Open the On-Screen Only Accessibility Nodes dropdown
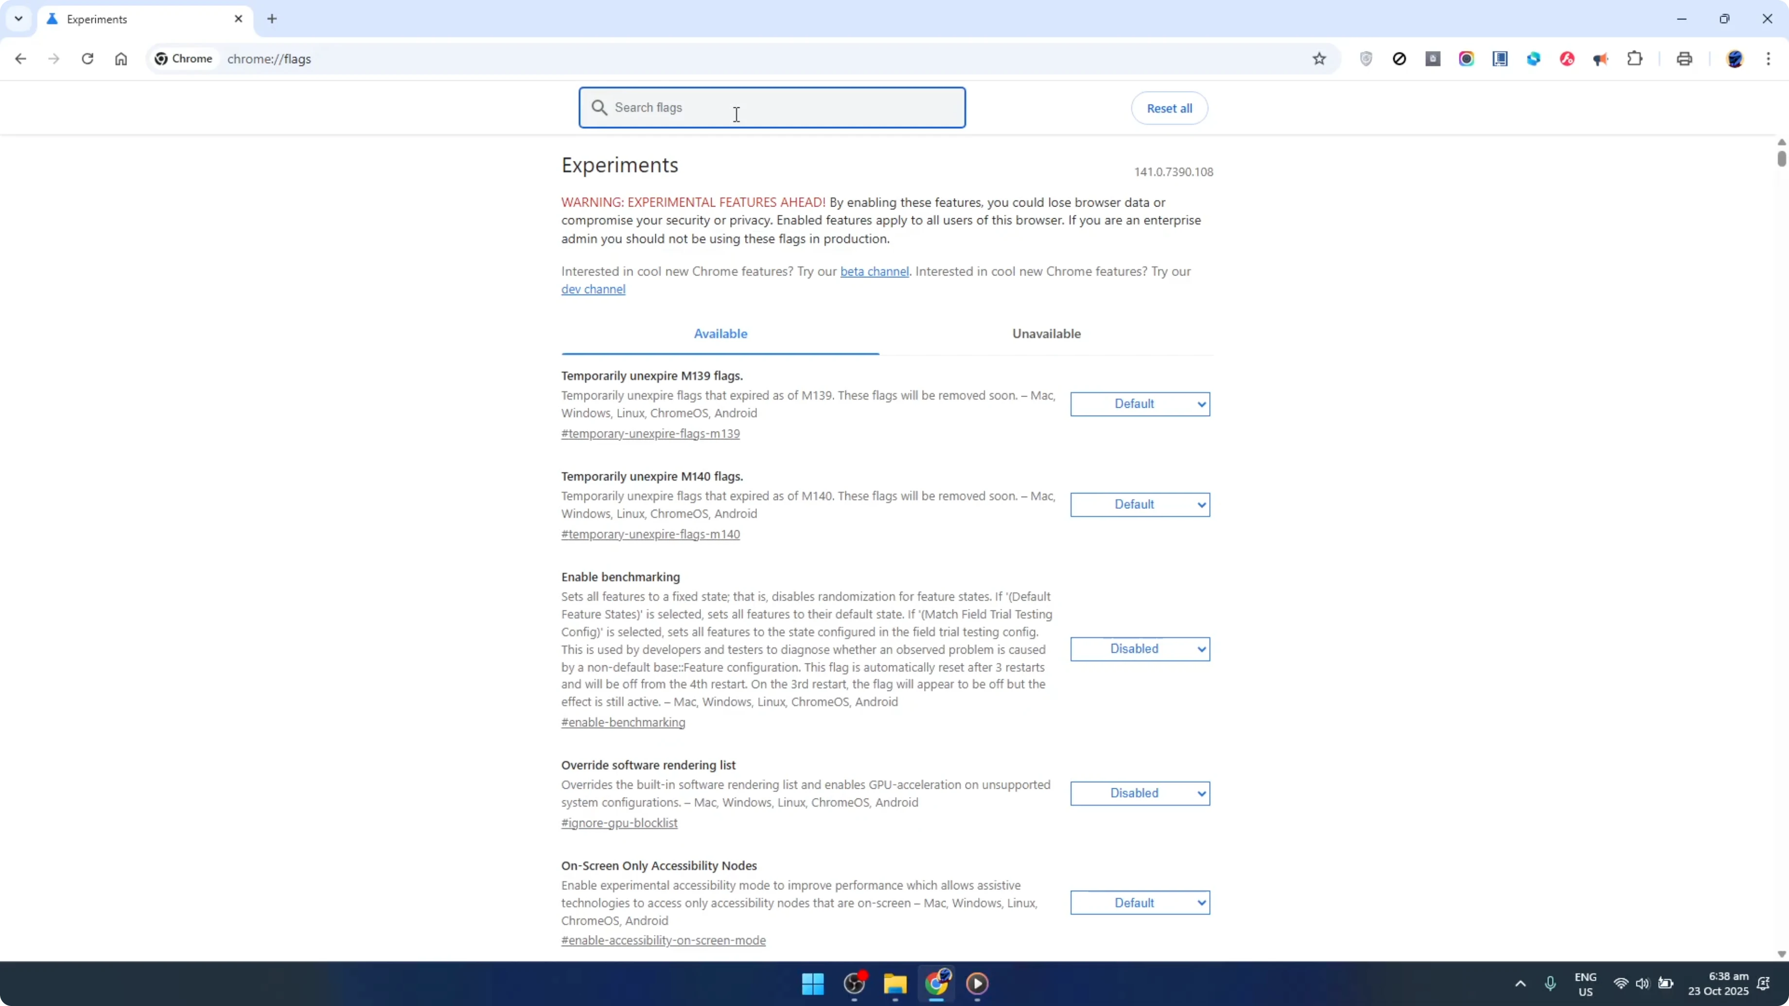 [x=1140, y=902]
